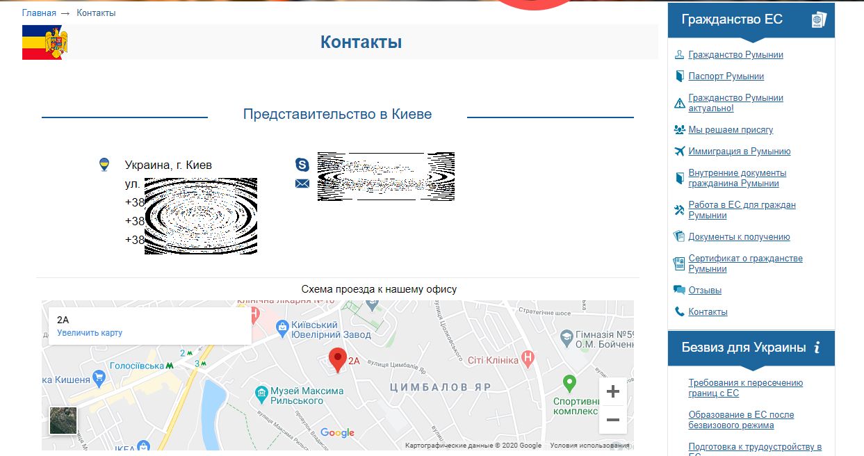Open Сертификат о гражданстве Румынии link
The width and height of the screenshot is (864, 456).
click(745, 263)
